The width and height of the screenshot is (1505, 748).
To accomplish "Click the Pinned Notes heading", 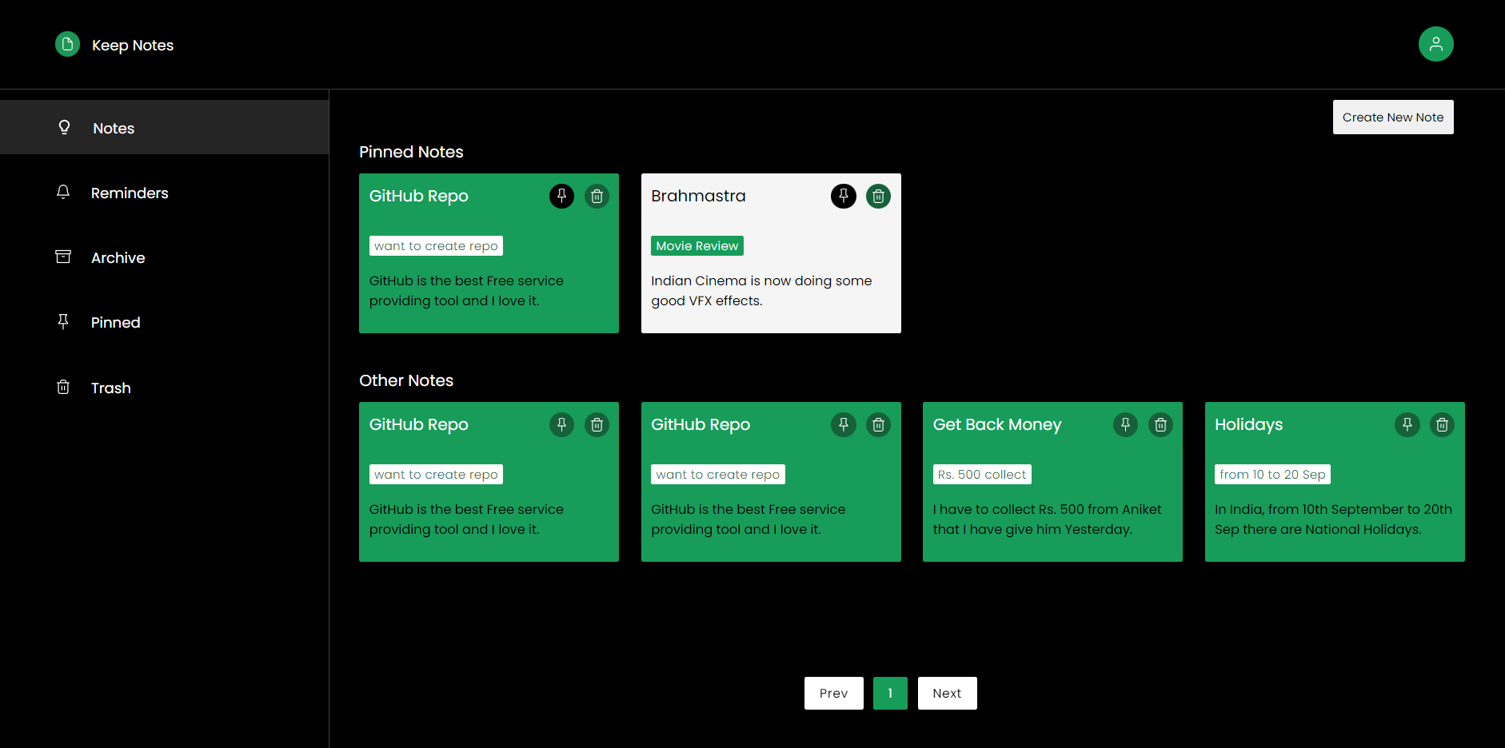I will click(x=411, y=152).
